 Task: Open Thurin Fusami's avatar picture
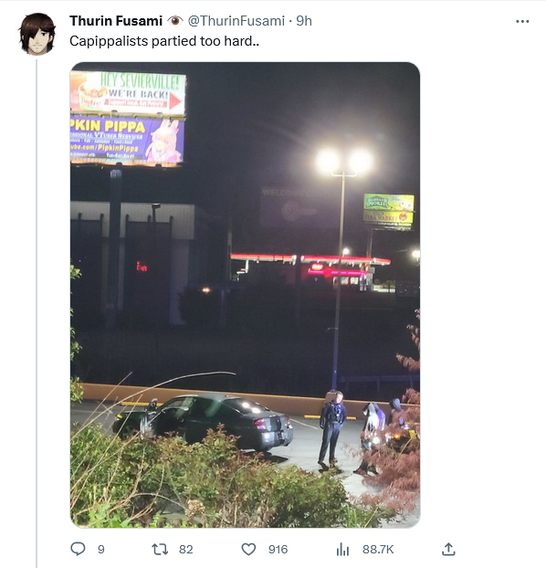(37, 34)
